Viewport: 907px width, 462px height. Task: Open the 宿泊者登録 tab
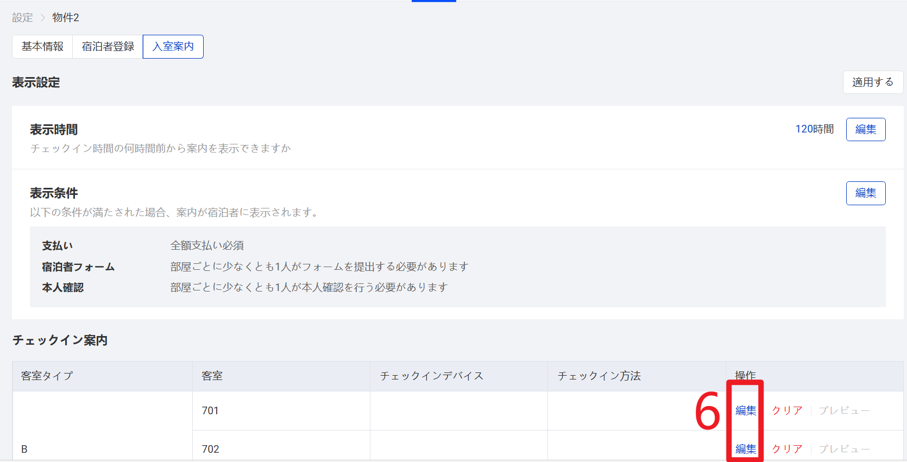coord(108,47)
